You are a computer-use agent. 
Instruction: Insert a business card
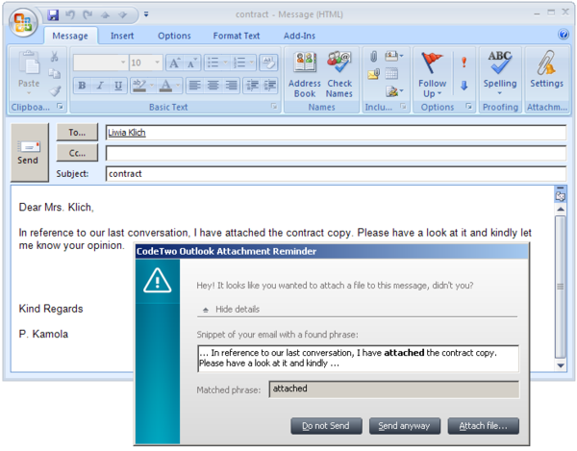click(394, 57)
